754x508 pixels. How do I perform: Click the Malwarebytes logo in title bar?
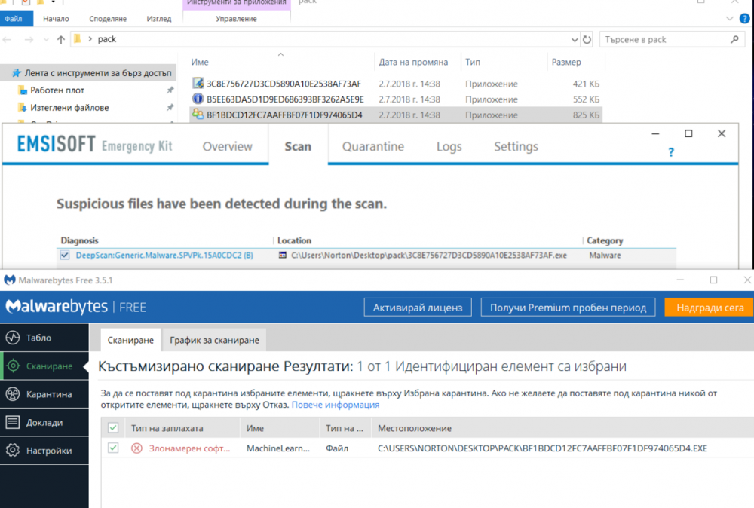(x=9, y=280)
